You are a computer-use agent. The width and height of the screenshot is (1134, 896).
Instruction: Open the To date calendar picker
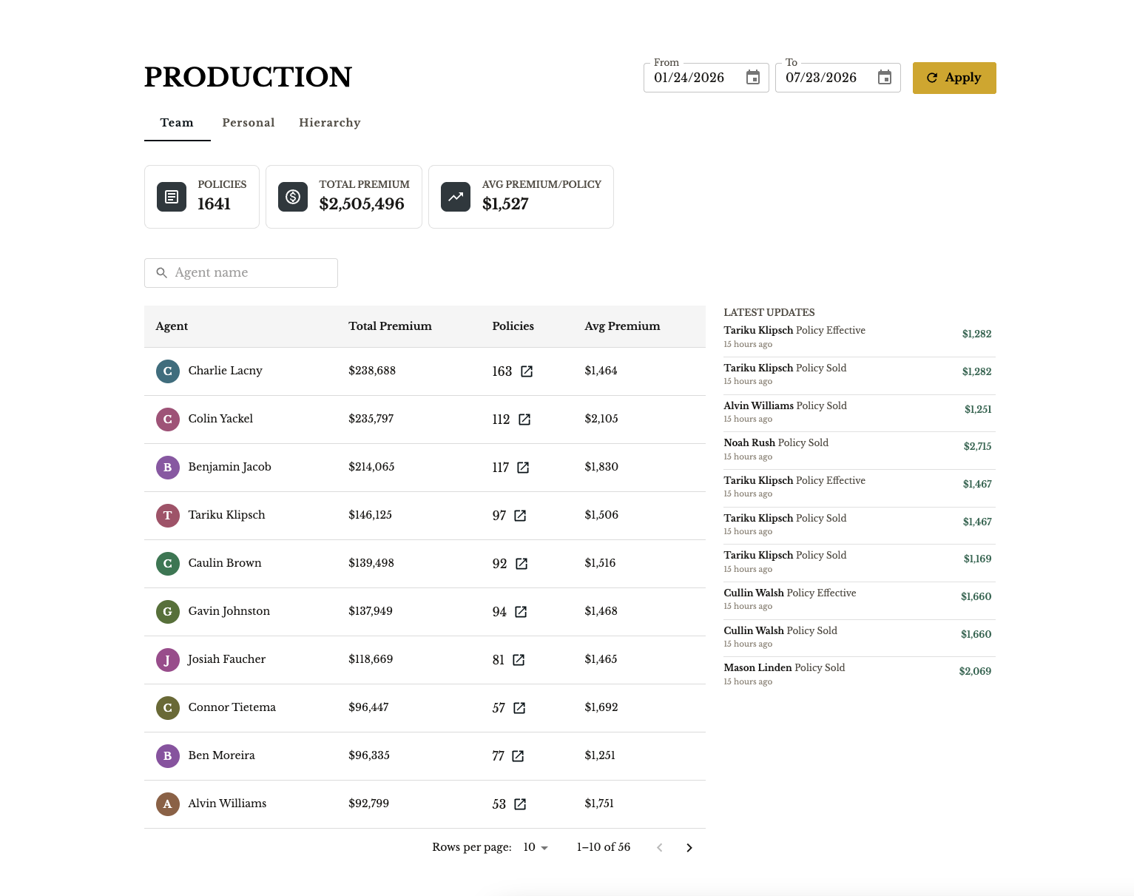[885, 78]
